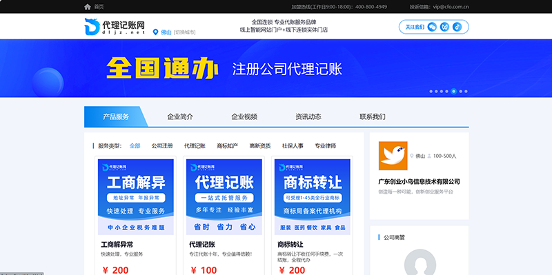Open 广东创业小鸟信息技术有限公司 company name

click(x=420, y=182)
